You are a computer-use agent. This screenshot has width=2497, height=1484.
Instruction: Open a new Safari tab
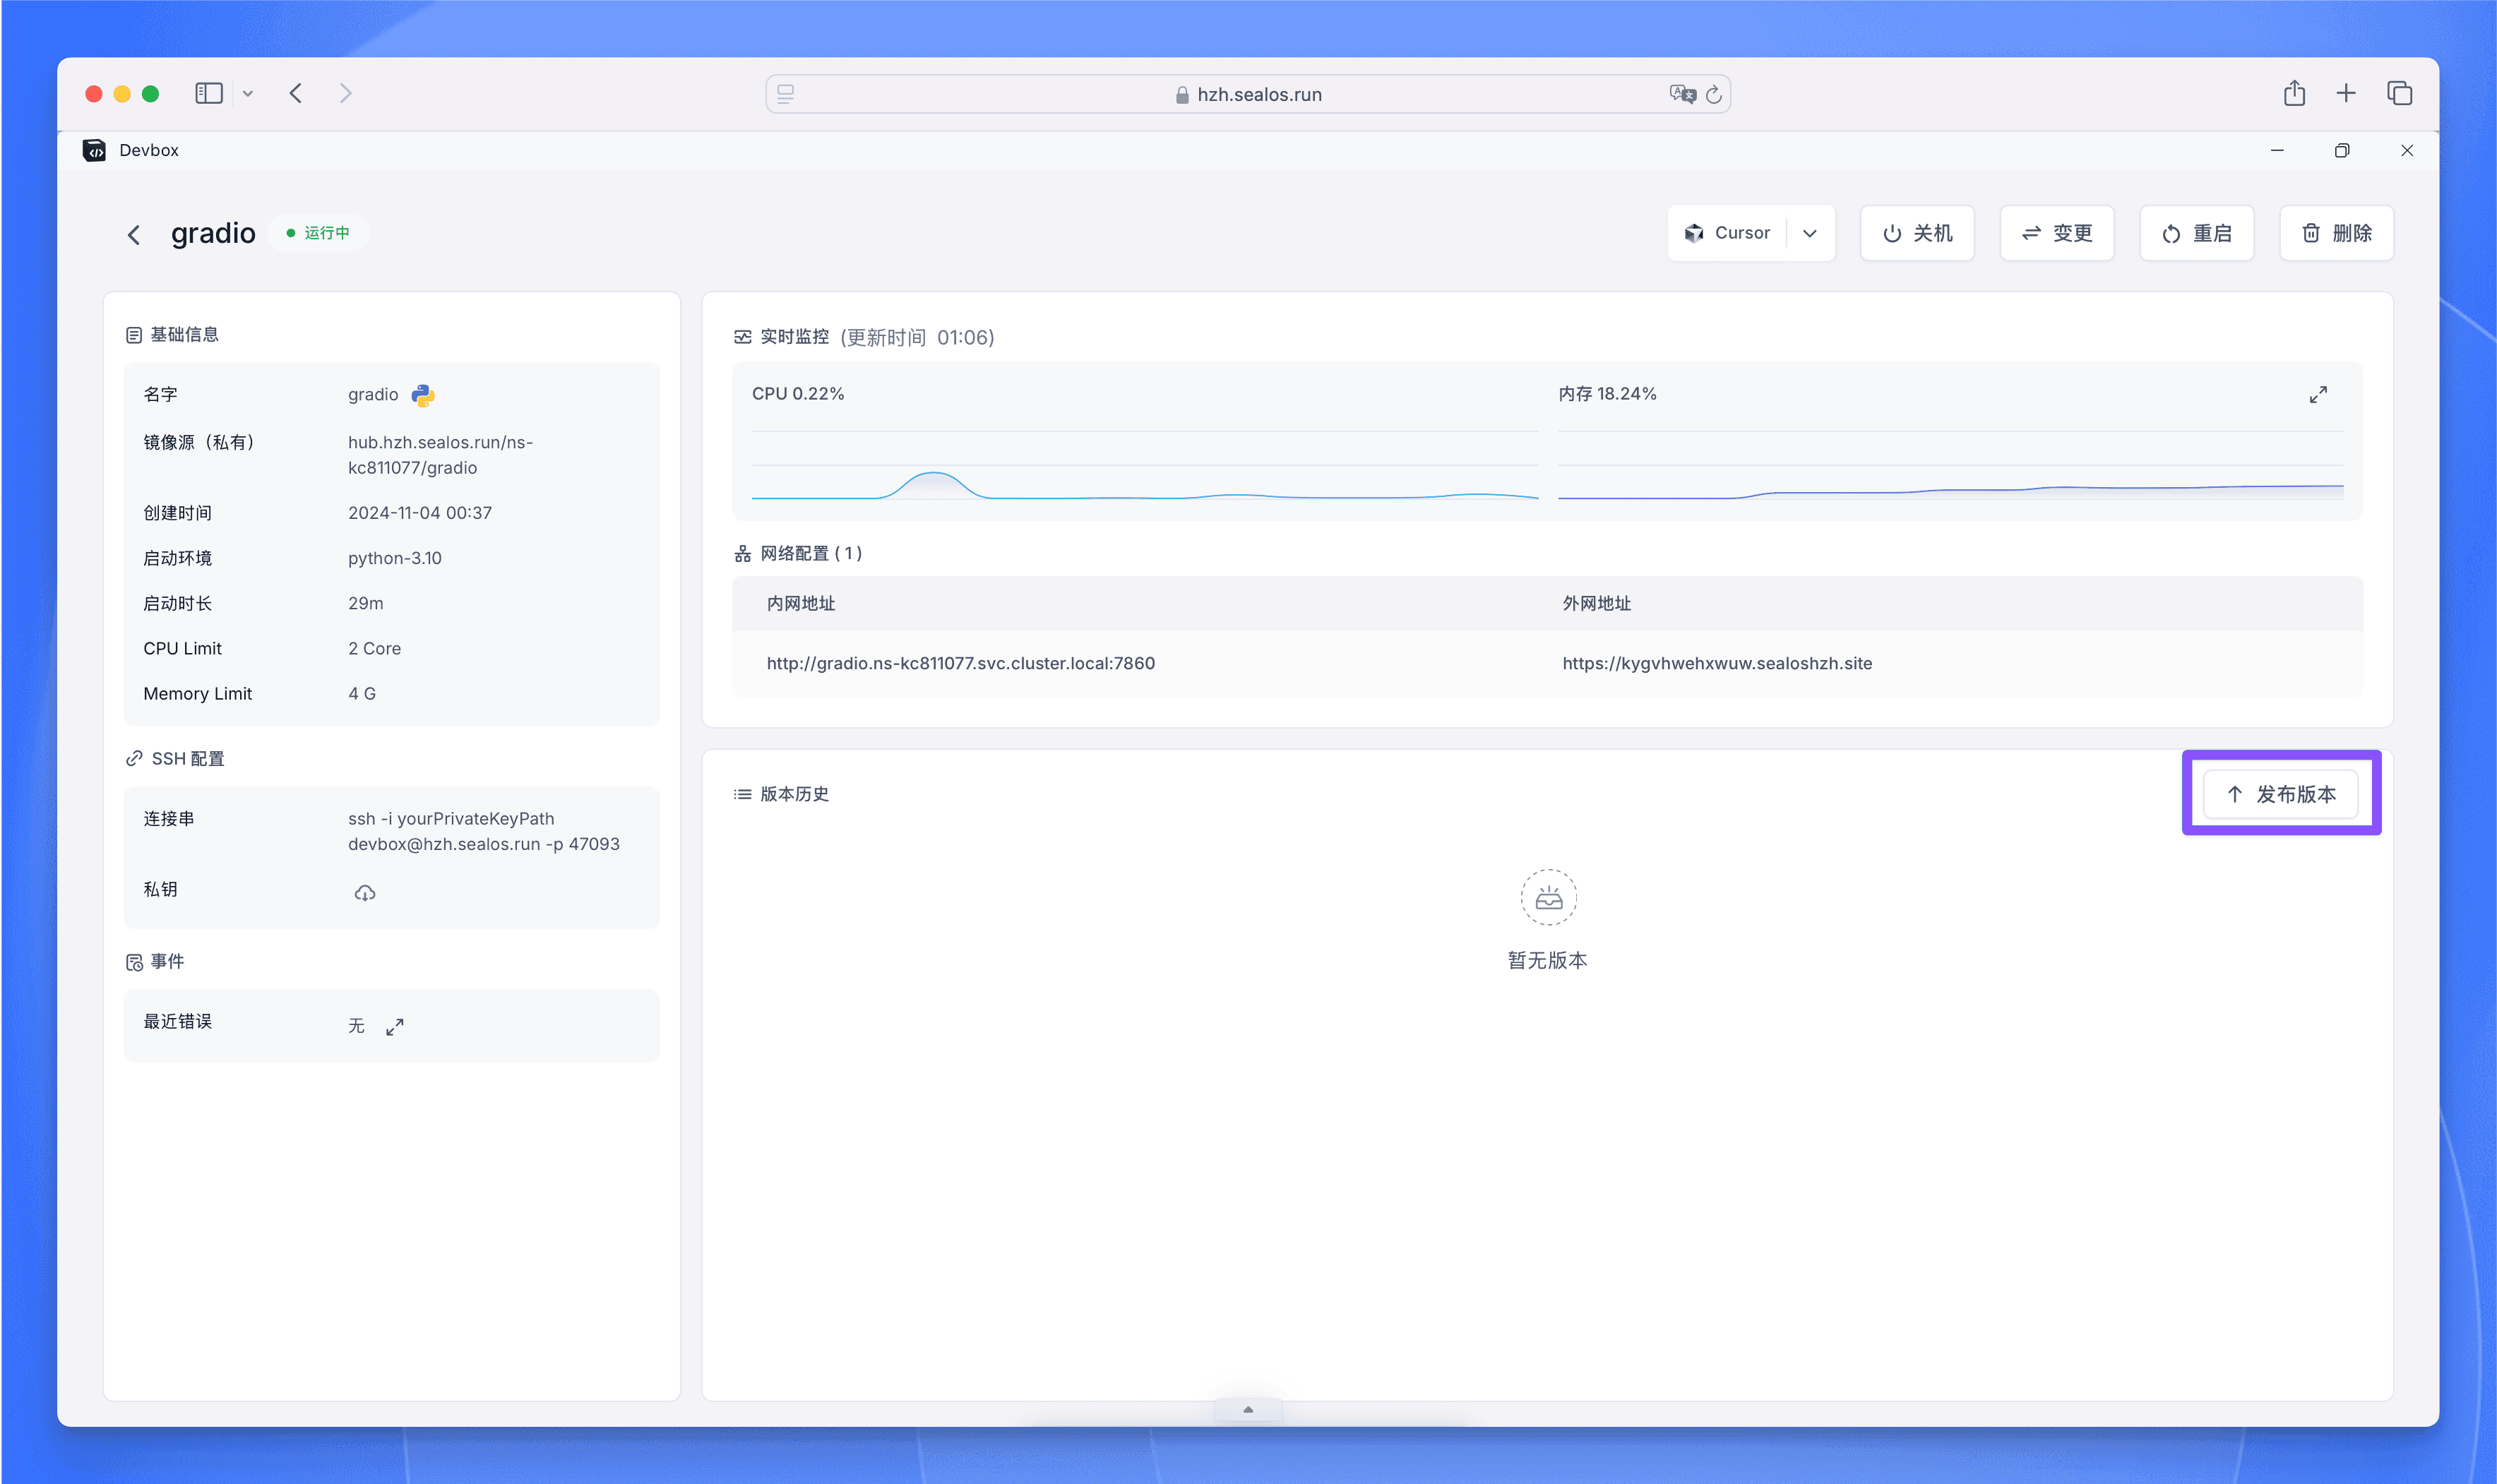pos(2346,93)
